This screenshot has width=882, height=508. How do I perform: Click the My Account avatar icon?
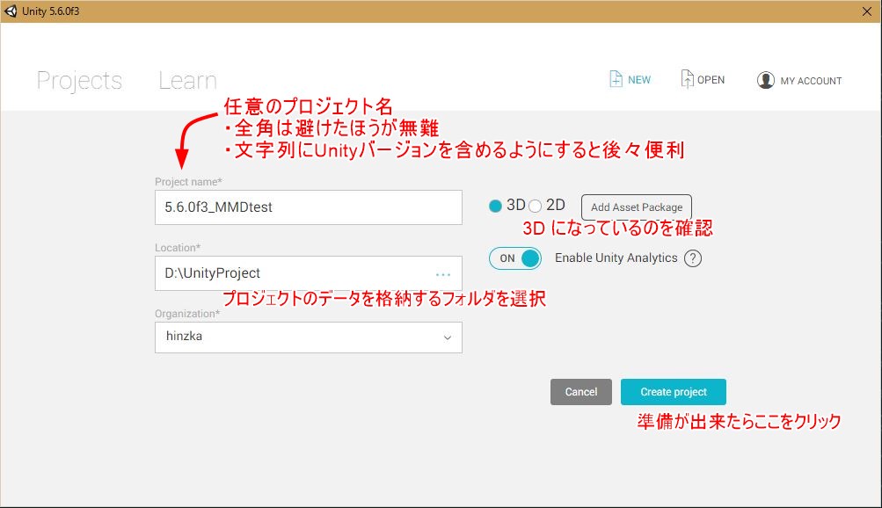(x=766, y=80)
